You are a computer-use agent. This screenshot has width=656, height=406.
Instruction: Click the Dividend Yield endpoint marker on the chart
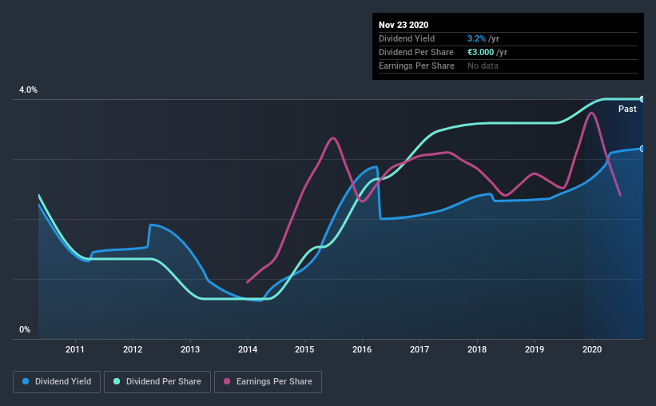point(642,149)
